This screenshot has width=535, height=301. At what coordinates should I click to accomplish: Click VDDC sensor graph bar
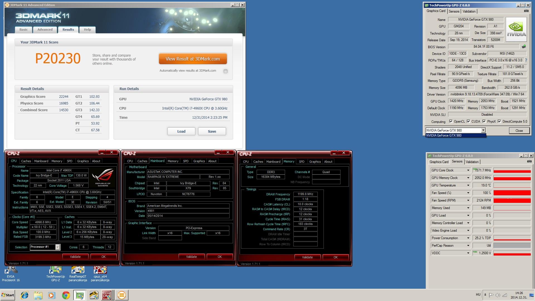(512, 253)
